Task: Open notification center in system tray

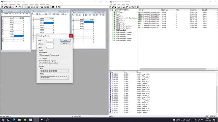Action: pos(214,120)
